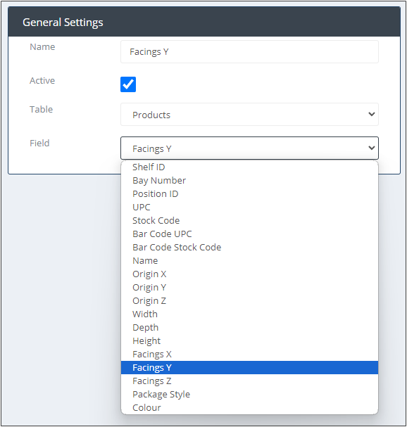Screen dimensions: 407x427
Task: Click the Name input field
Action: tap(249, 52)
